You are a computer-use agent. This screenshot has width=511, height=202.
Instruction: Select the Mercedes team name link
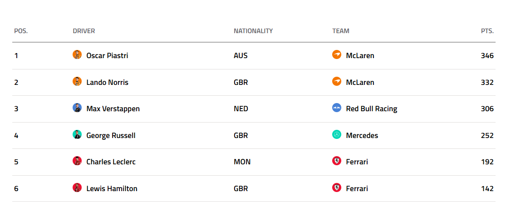coord(362,135)
